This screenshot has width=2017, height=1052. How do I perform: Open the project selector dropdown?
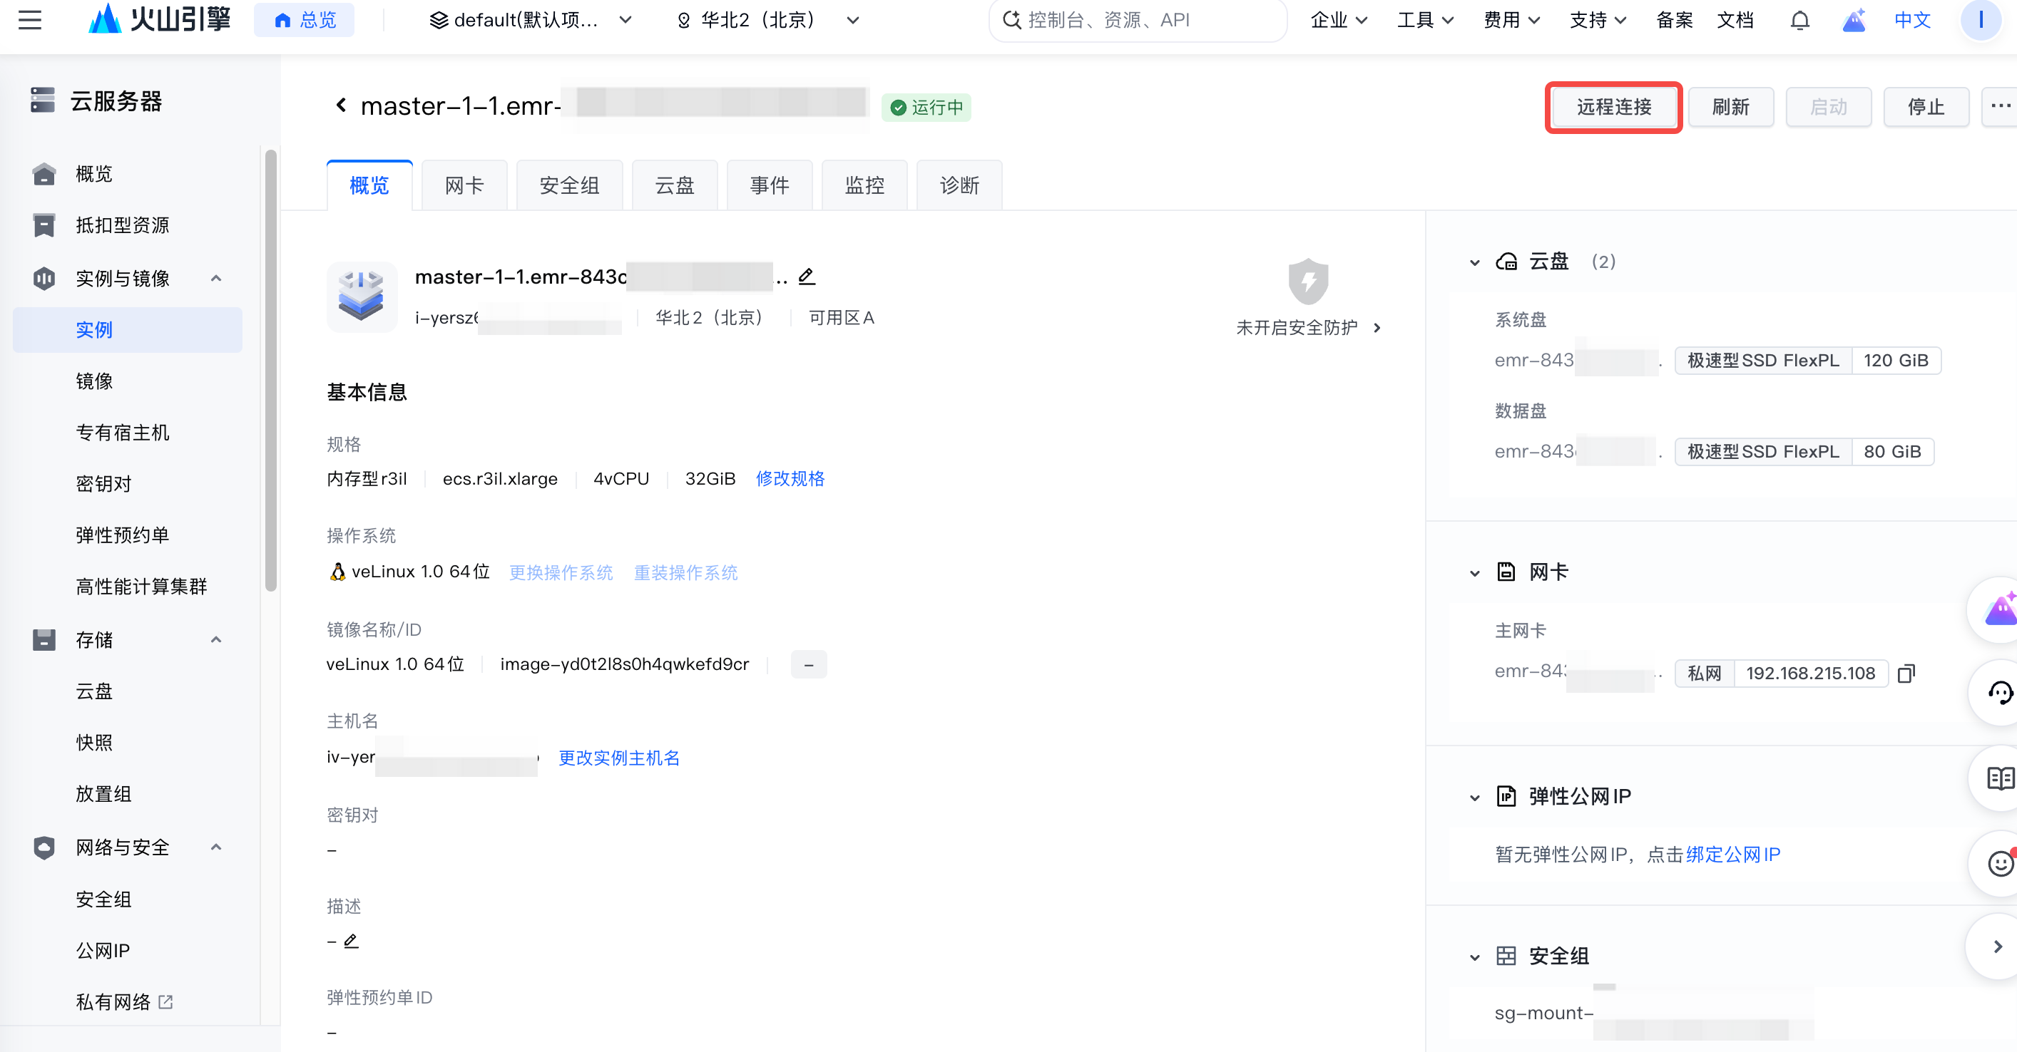pyautogui.click(x=531, y=19)
